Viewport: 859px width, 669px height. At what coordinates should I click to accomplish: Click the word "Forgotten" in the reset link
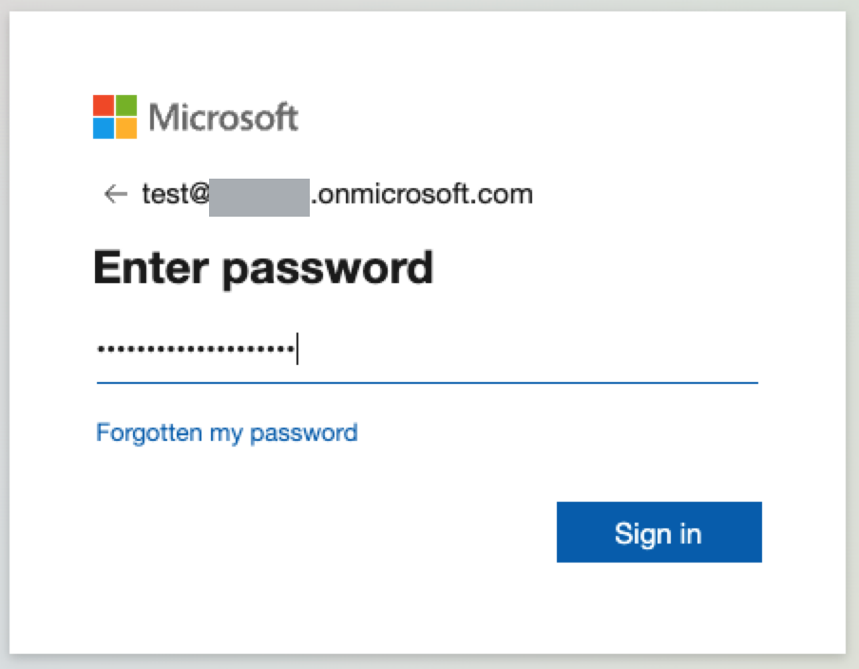coord(149,433)
